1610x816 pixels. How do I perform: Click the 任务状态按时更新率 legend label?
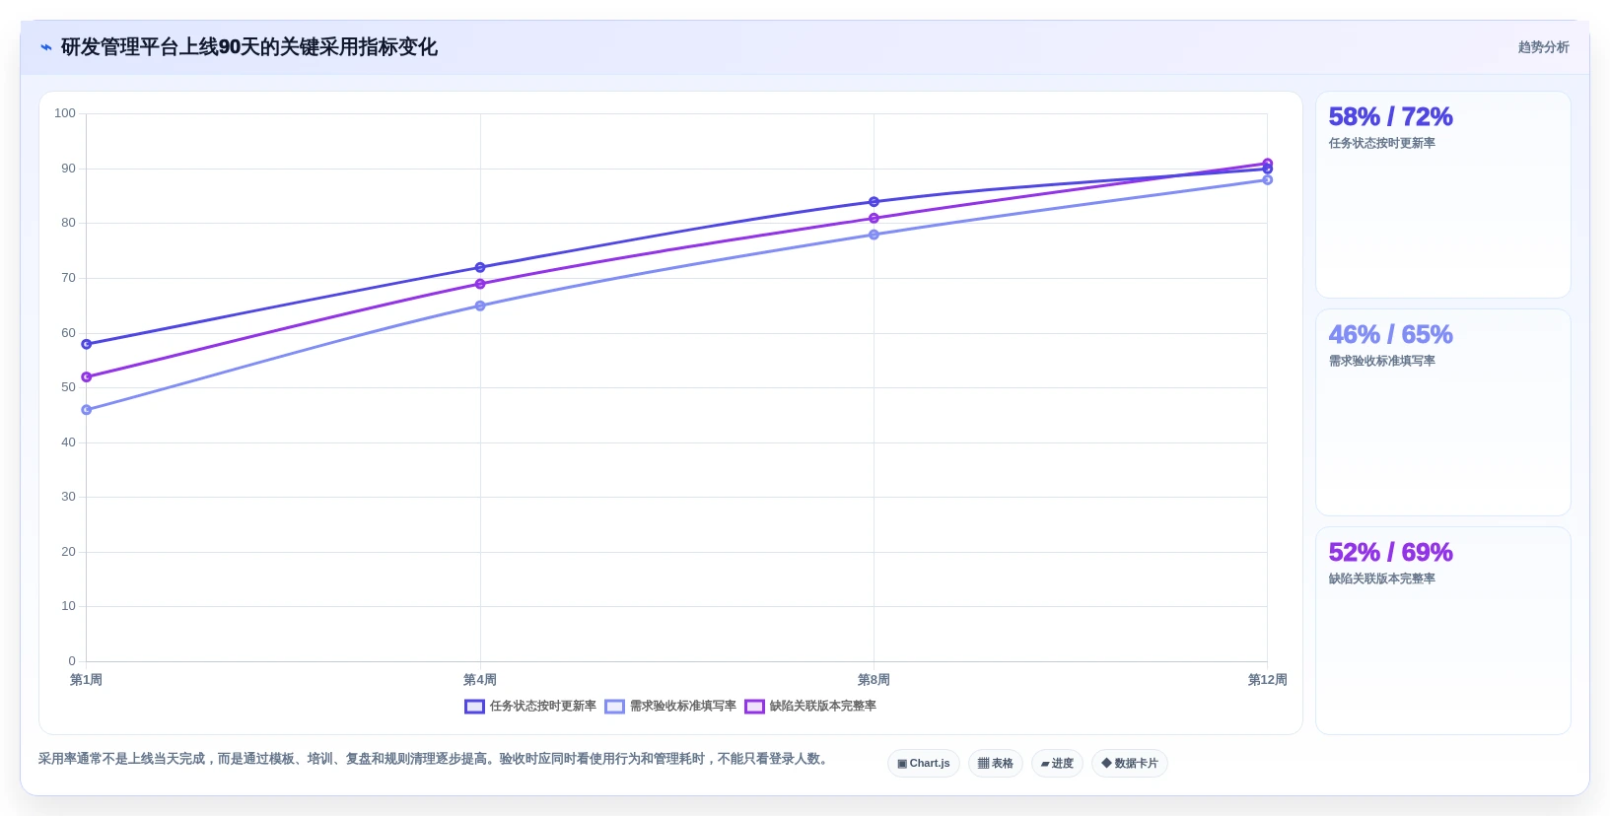point(543,707)
